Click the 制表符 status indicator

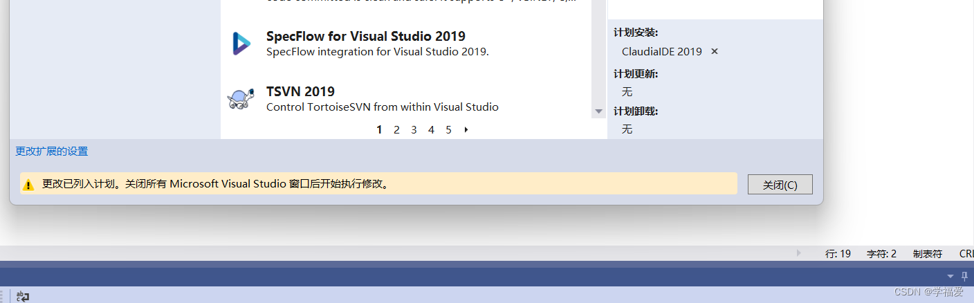927,254
